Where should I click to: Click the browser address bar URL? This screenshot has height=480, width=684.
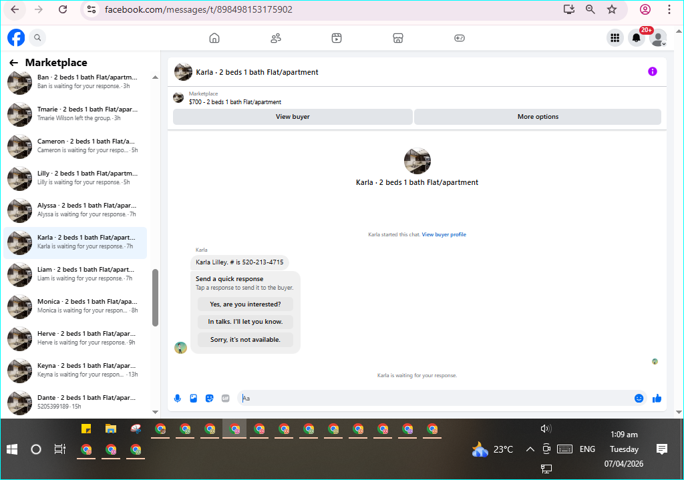[x=198, y=9]
